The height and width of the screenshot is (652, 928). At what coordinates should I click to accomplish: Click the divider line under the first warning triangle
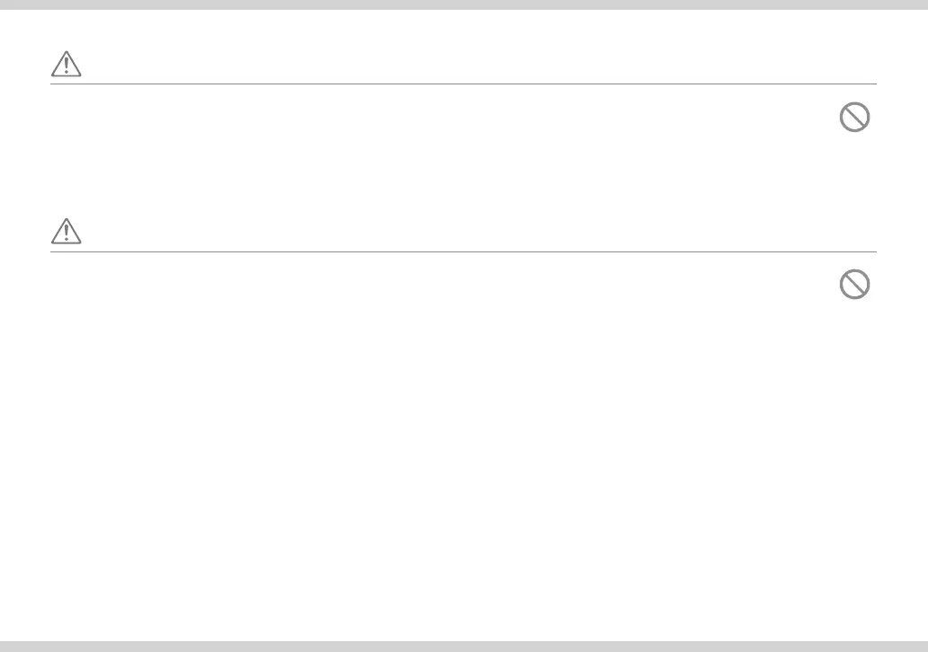pos(463,84)
